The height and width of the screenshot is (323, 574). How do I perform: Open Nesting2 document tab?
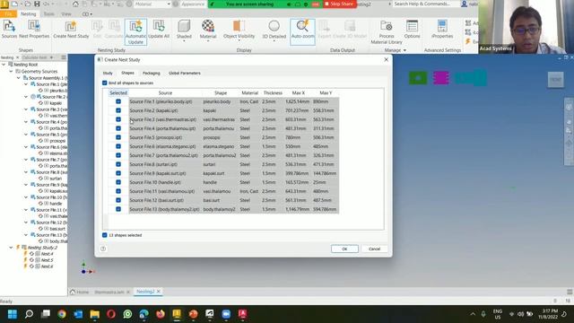[145, 292]
